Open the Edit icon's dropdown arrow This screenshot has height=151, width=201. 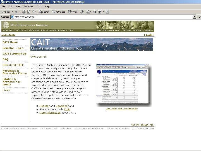coord(104,12)
